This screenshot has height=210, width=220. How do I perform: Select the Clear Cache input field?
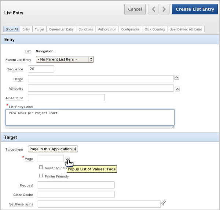76,194
